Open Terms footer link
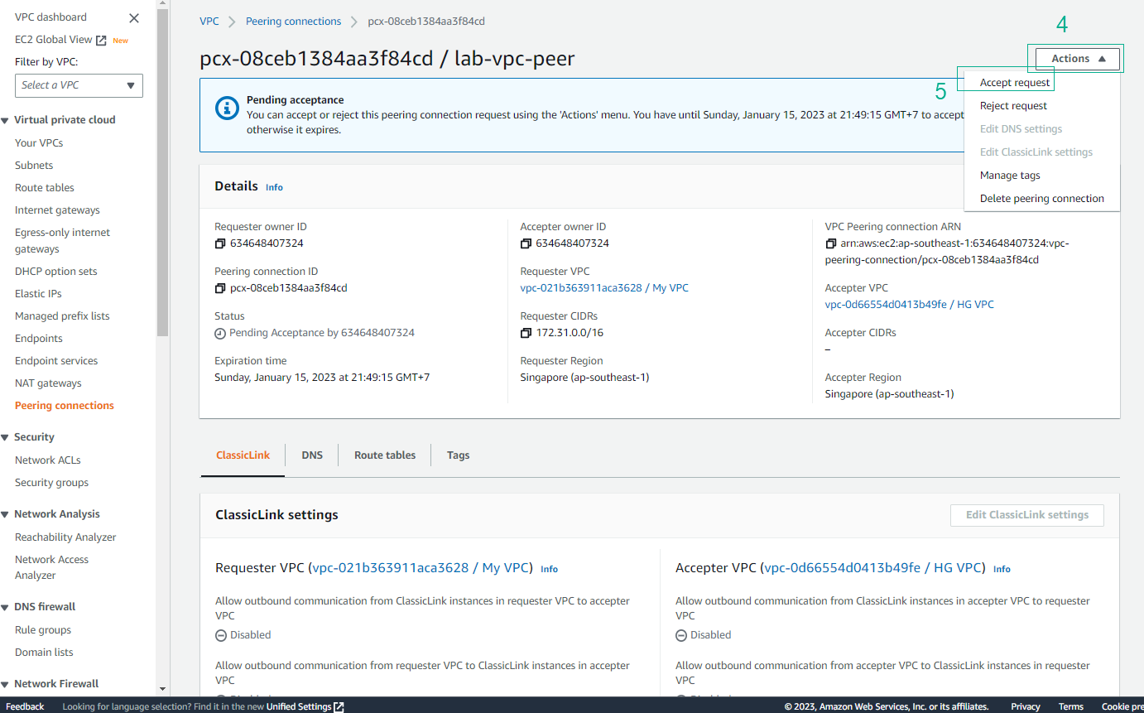 (x=1070, y=707)
